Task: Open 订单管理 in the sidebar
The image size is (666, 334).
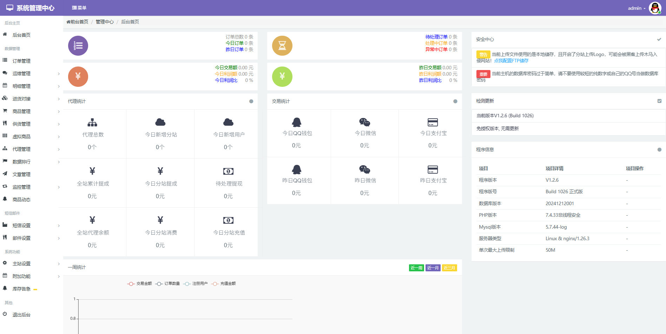Action: (21, 61)
